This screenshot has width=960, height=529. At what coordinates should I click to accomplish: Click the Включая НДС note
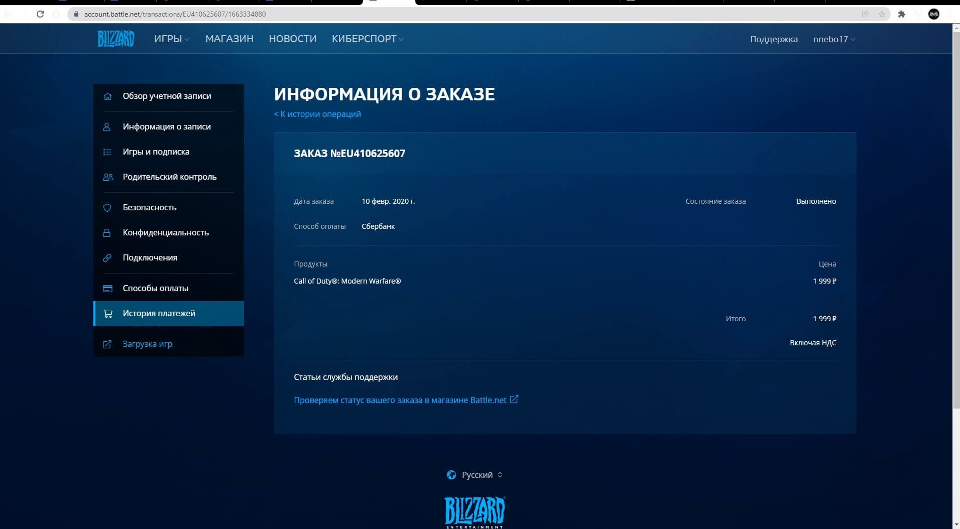click(813, 343)
